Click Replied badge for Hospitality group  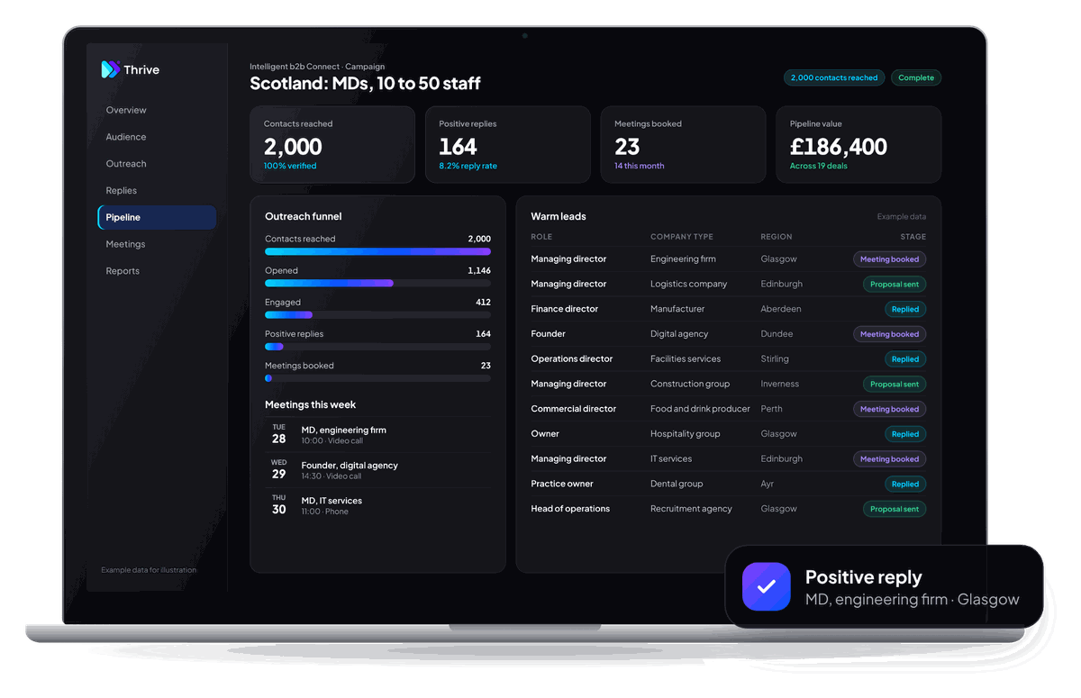point(905,434)
